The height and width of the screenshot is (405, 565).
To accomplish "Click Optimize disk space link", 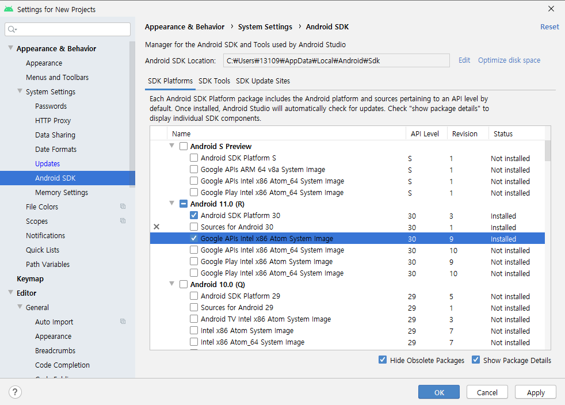I will pos(509,60).
